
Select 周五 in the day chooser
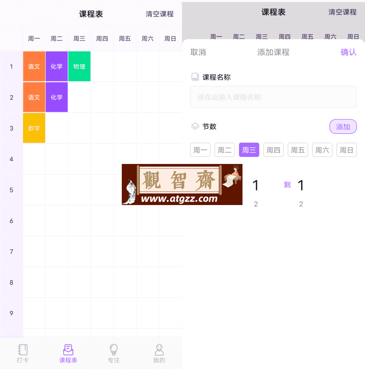[x=298, y=150]
